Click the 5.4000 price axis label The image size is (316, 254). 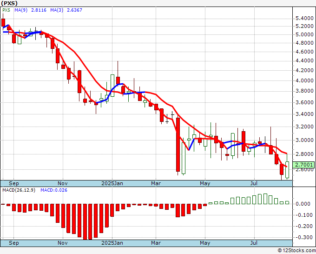click(x=304, y=18)
